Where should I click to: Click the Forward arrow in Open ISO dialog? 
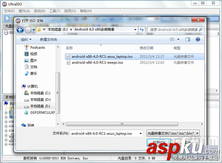28,30
